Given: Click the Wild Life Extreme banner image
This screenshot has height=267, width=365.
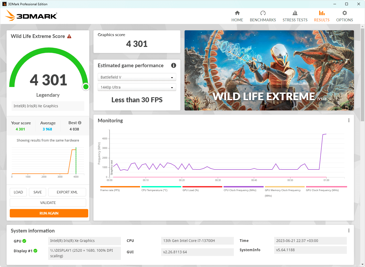Looking at the screenshot, I should click(x=269, y=70).
